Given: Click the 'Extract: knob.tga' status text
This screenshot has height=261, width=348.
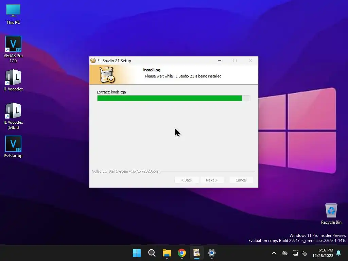Looking at the screenshot, I should tap(111, 92).
